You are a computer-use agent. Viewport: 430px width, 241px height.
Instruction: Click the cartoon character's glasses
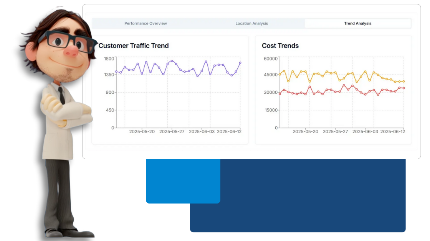pos(69,39)
